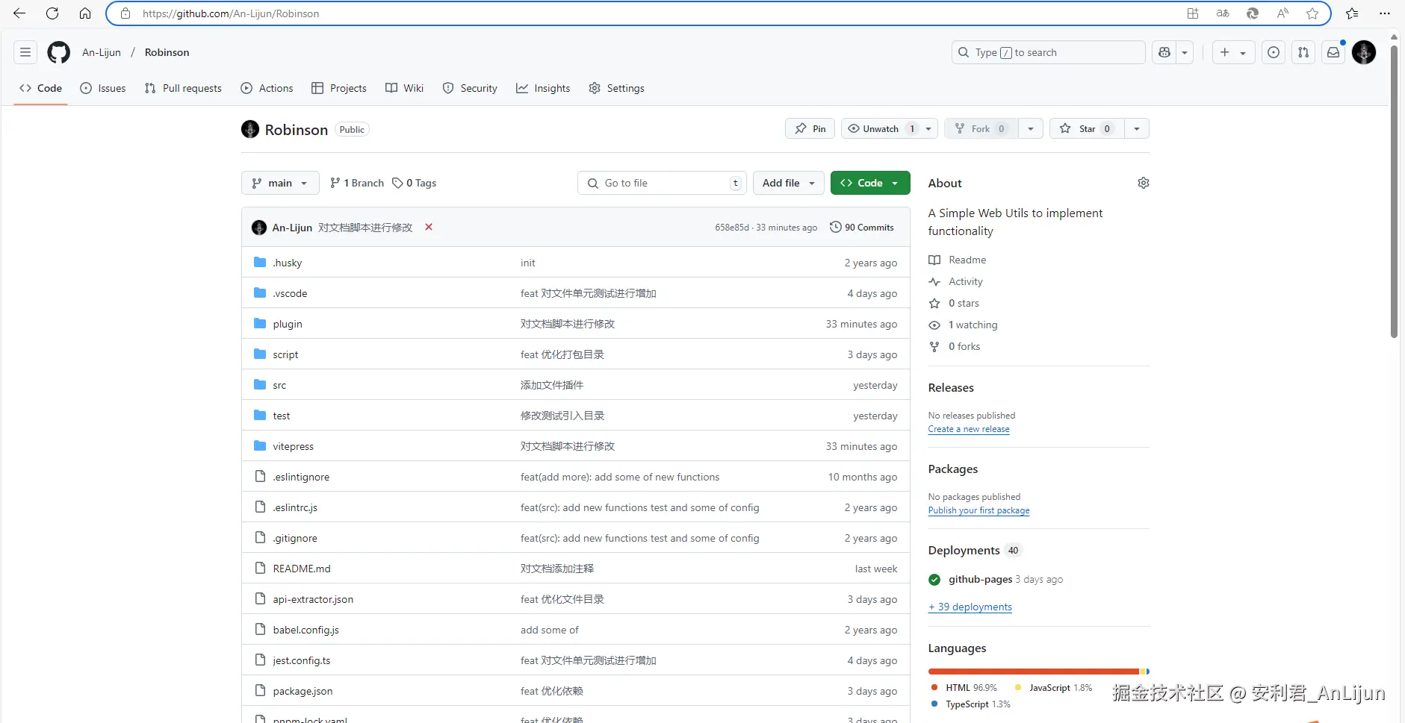
Task: View the 90 Commits history
Action: (x=861, y=228)
